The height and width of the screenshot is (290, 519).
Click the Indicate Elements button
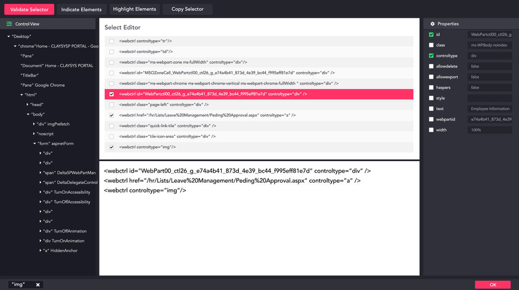81,9
